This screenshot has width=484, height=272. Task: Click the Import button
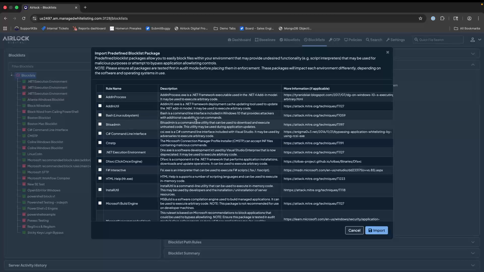[376, 230]
